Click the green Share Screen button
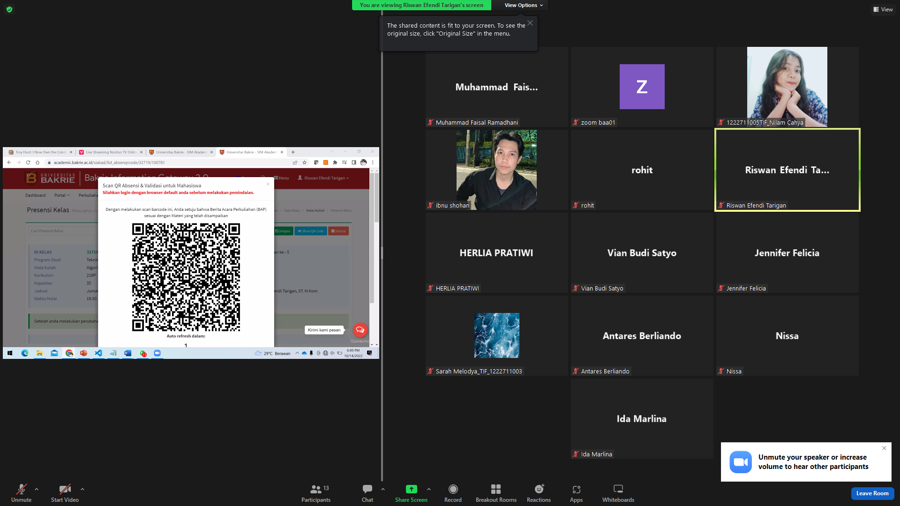The width and height of the screenshot is (900, 506). click(x=411, y=493)
